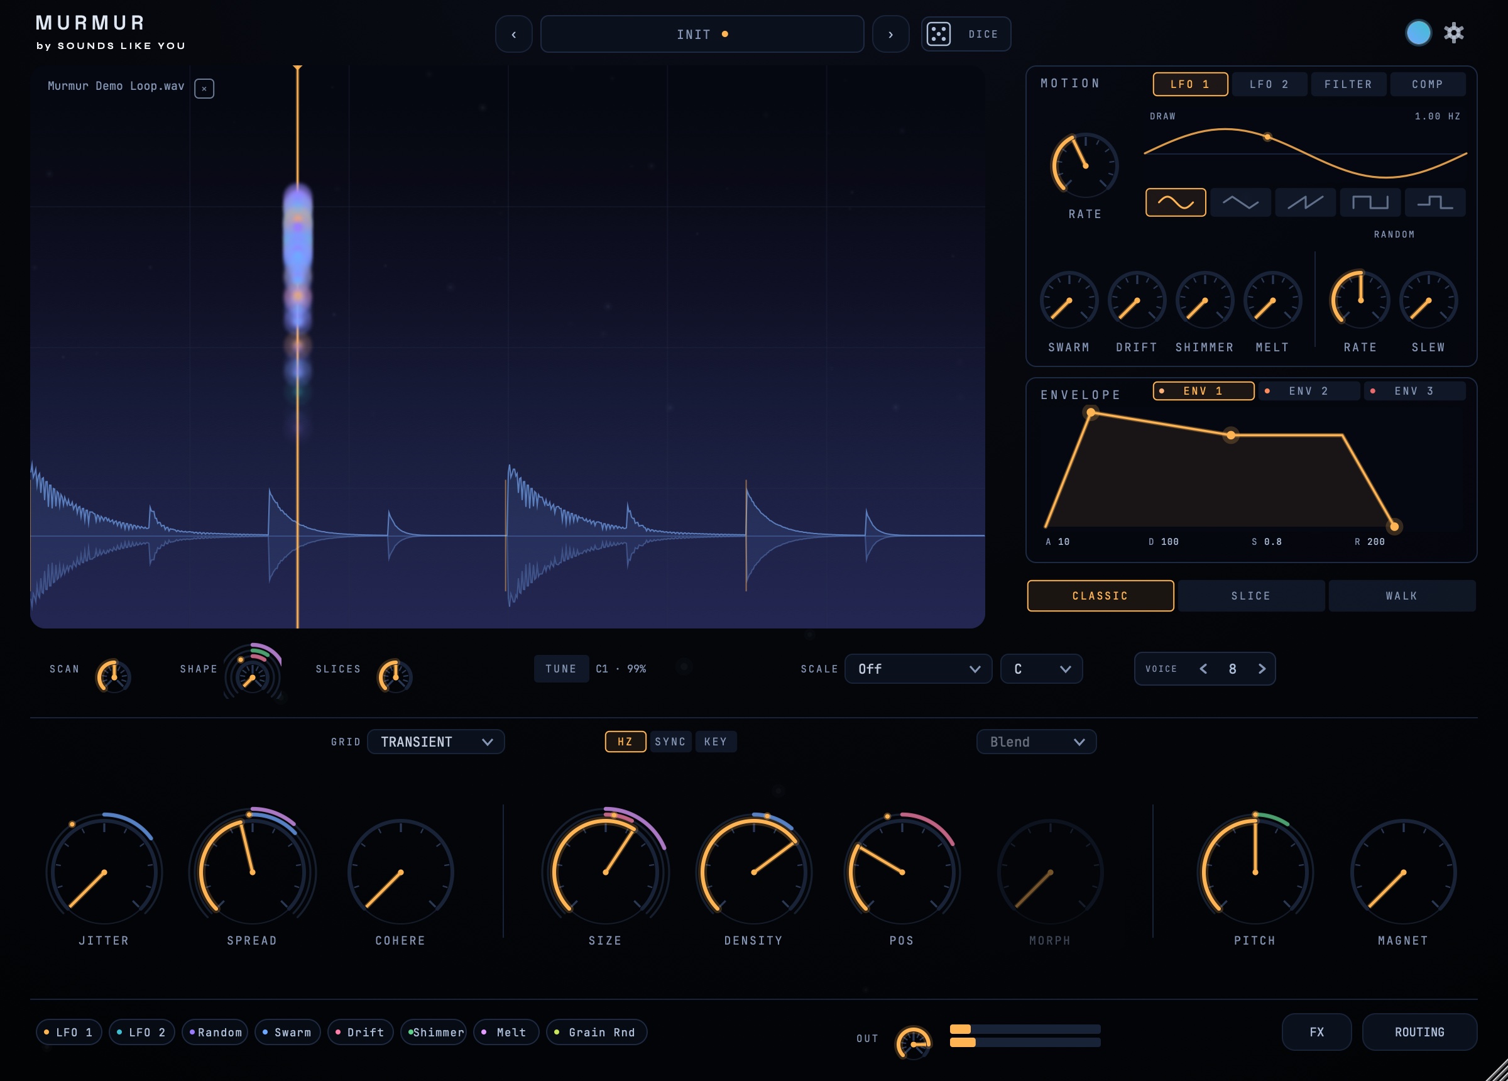1508x1081 pixels.
Task: Click the Pitch knob
Action: (1255, 872)
